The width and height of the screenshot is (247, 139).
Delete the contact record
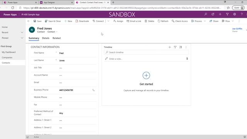coord(149,21)
